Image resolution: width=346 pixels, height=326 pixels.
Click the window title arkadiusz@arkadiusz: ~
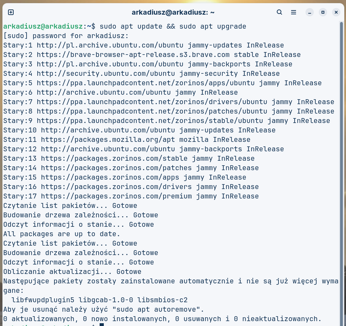[173, 12]
